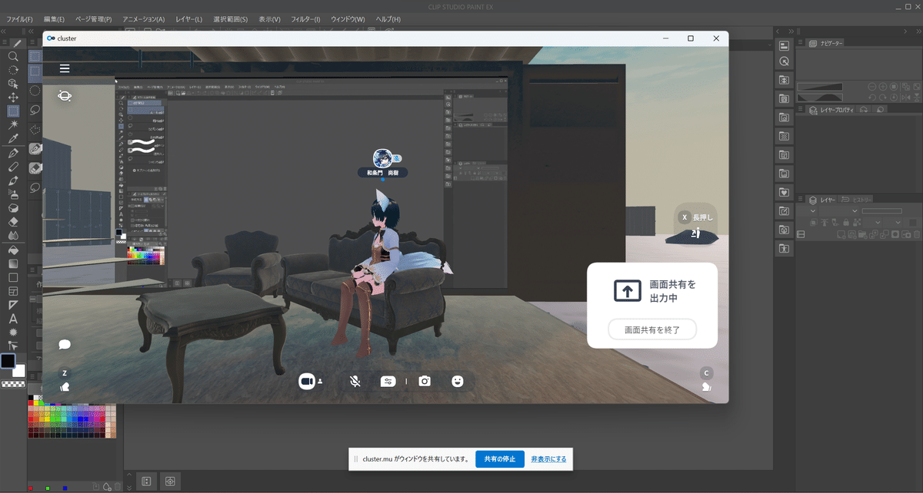Click the X 長押し button in cluster
923x493 pixels.
[x=695, y=217]
